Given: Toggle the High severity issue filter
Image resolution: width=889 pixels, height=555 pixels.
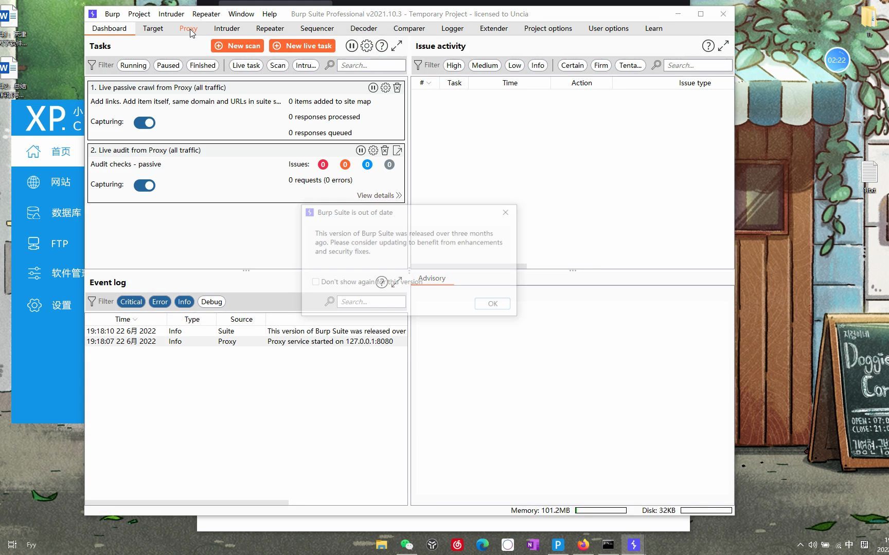Looking at the screenshot, I should tap(454, 65).
